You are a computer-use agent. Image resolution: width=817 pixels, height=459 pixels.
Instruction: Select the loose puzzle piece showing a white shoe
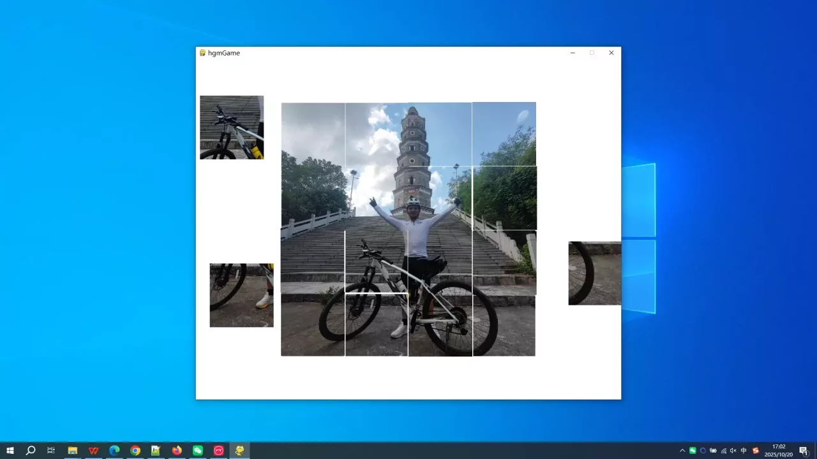(241, 295)
